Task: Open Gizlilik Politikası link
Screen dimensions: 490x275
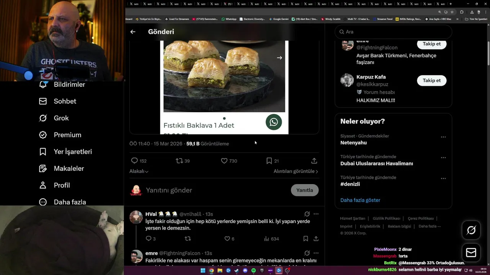Action: [x=386, y=218]
